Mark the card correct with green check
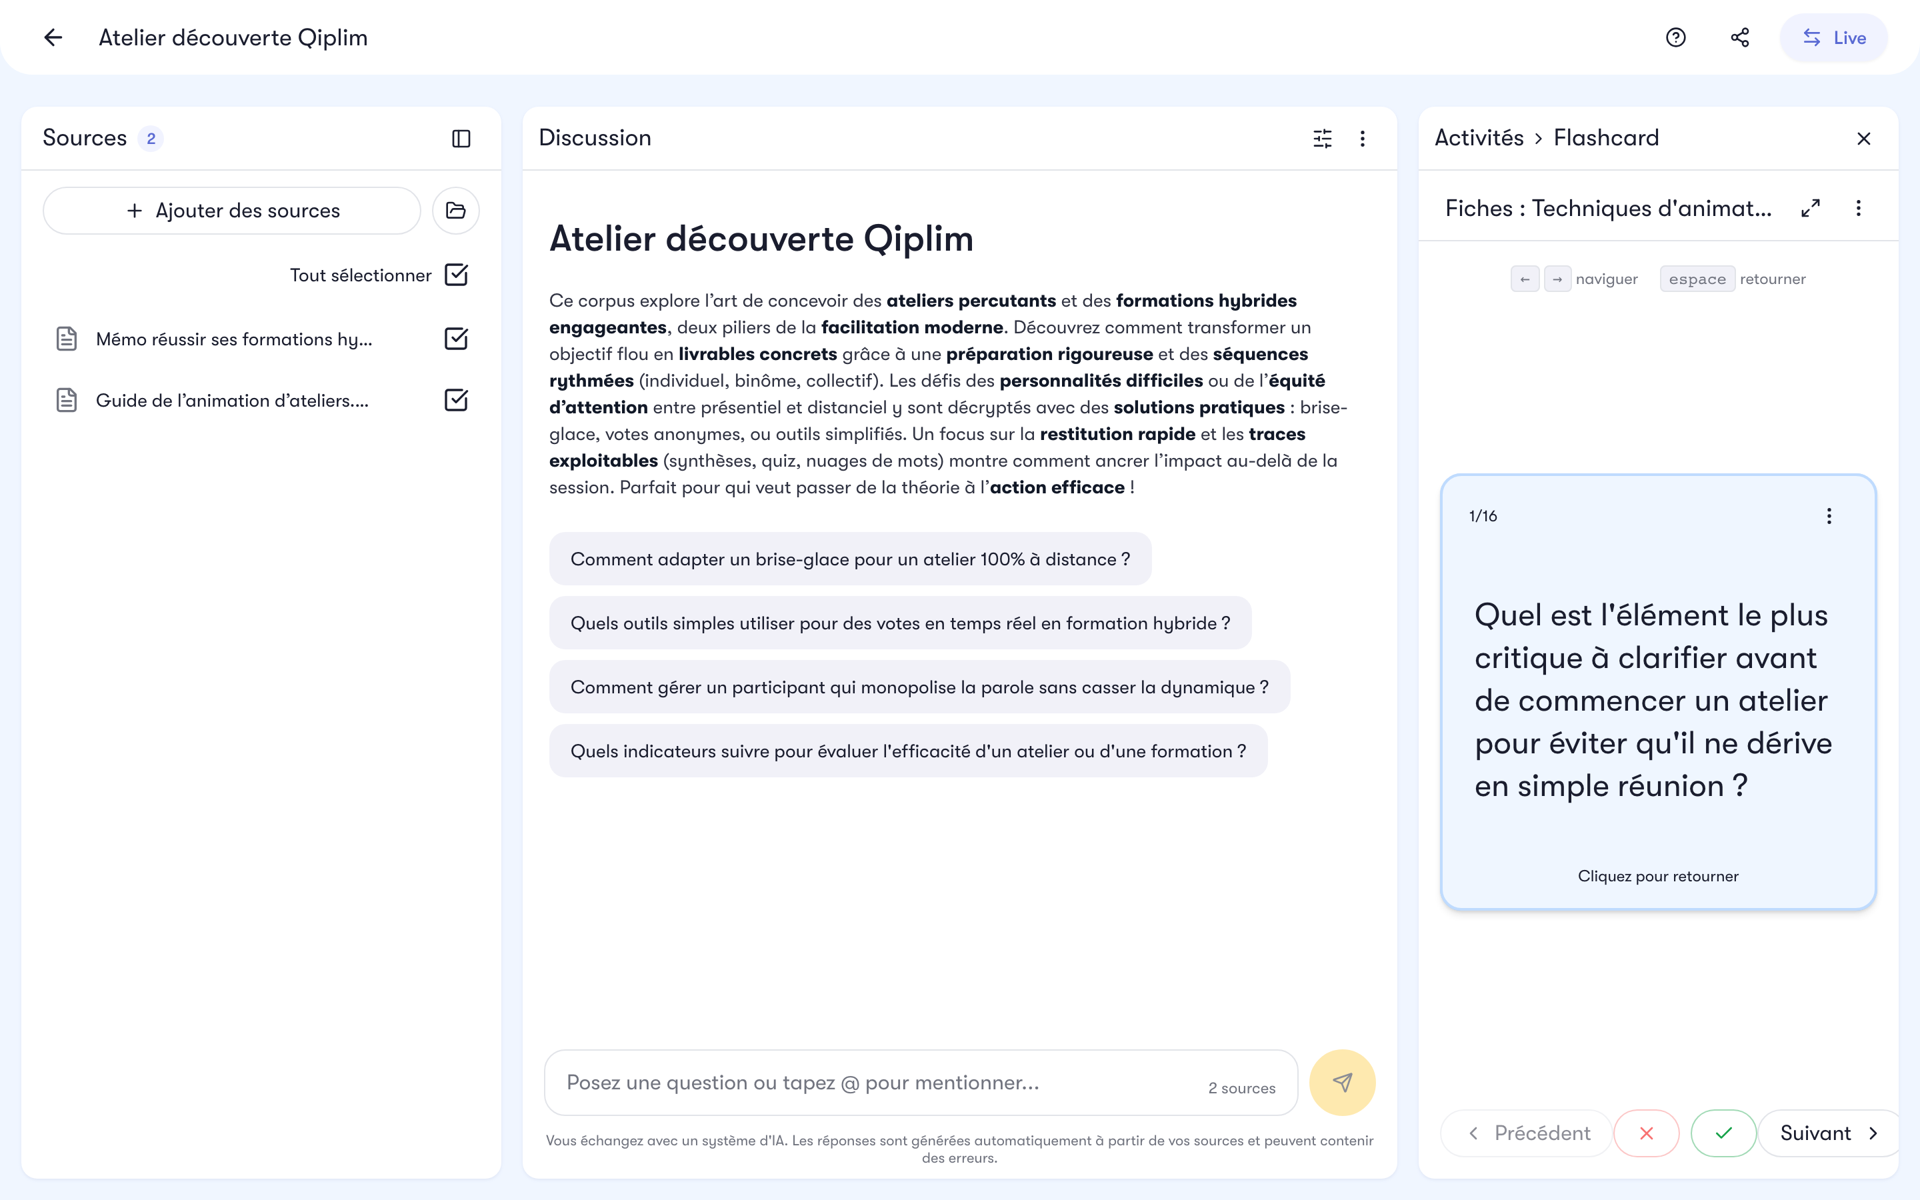The width and height of the screenshot is (1920, 1200). tap(1723, 1133)
